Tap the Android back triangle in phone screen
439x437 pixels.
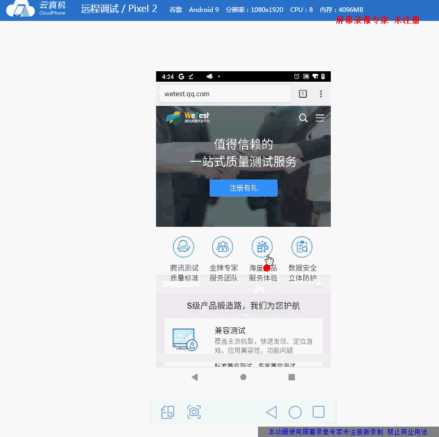click(195, 377)
